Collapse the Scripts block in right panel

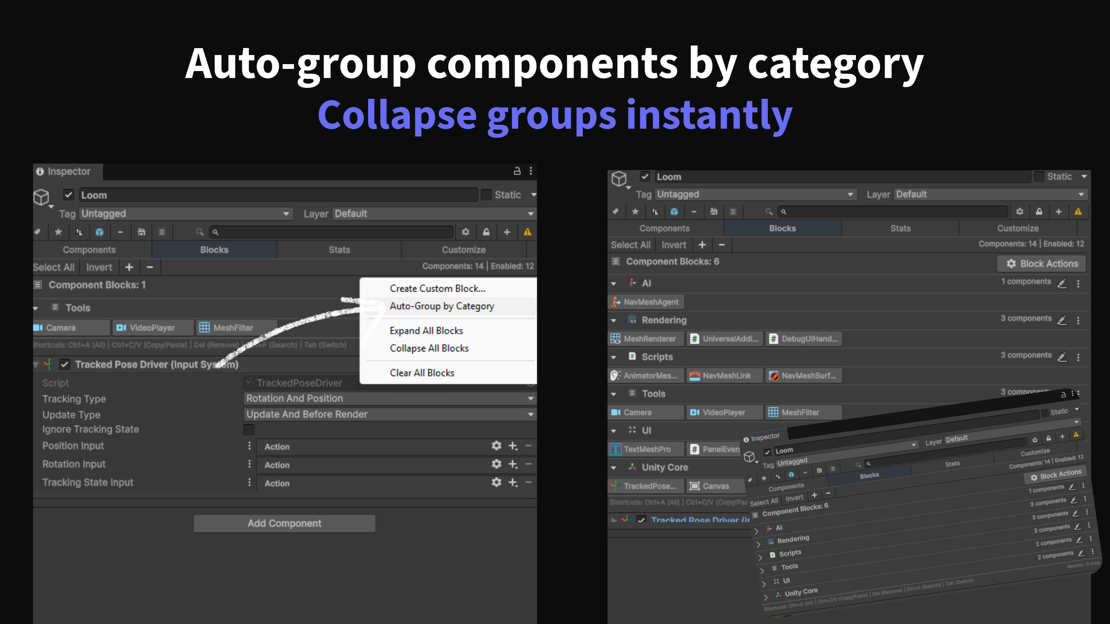pyautogui.click(x=614, y=357)
